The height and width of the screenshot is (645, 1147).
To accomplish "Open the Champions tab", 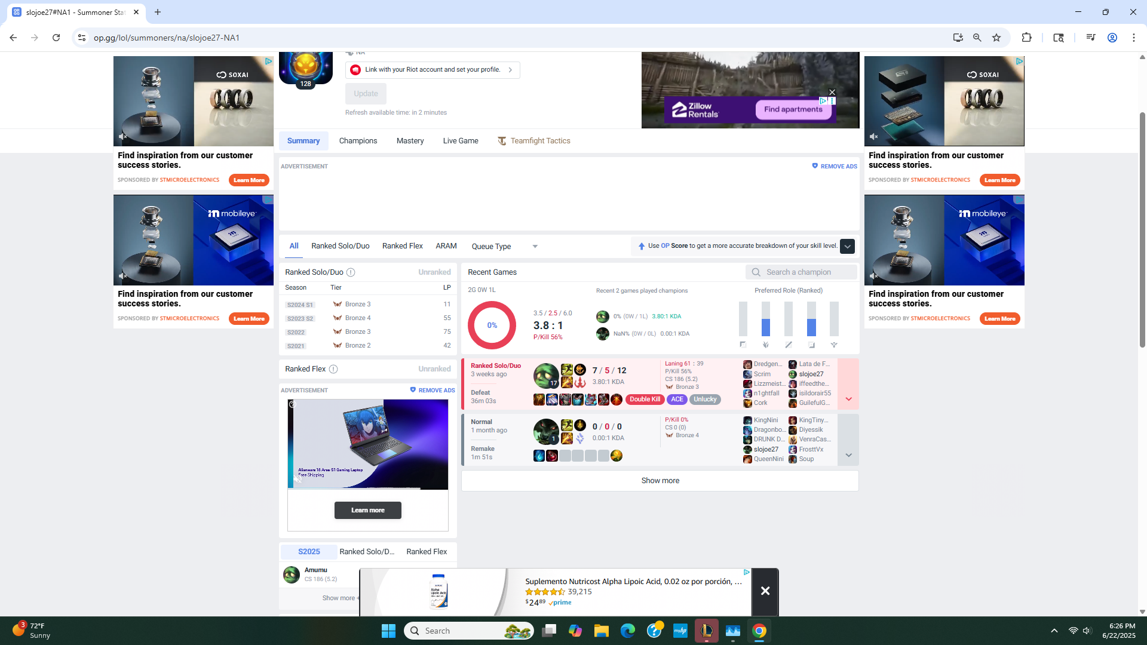I will point(358,141).
